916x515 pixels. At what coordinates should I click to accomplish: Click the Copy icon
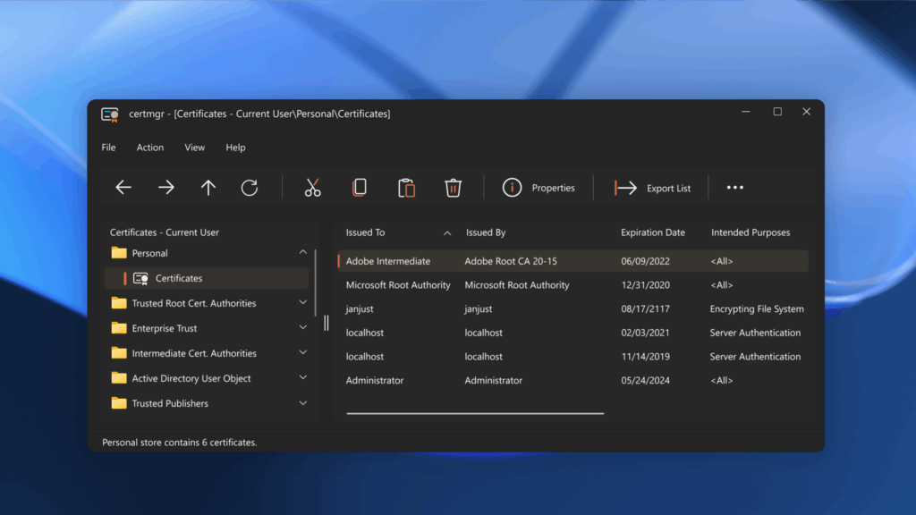(360, 187)
